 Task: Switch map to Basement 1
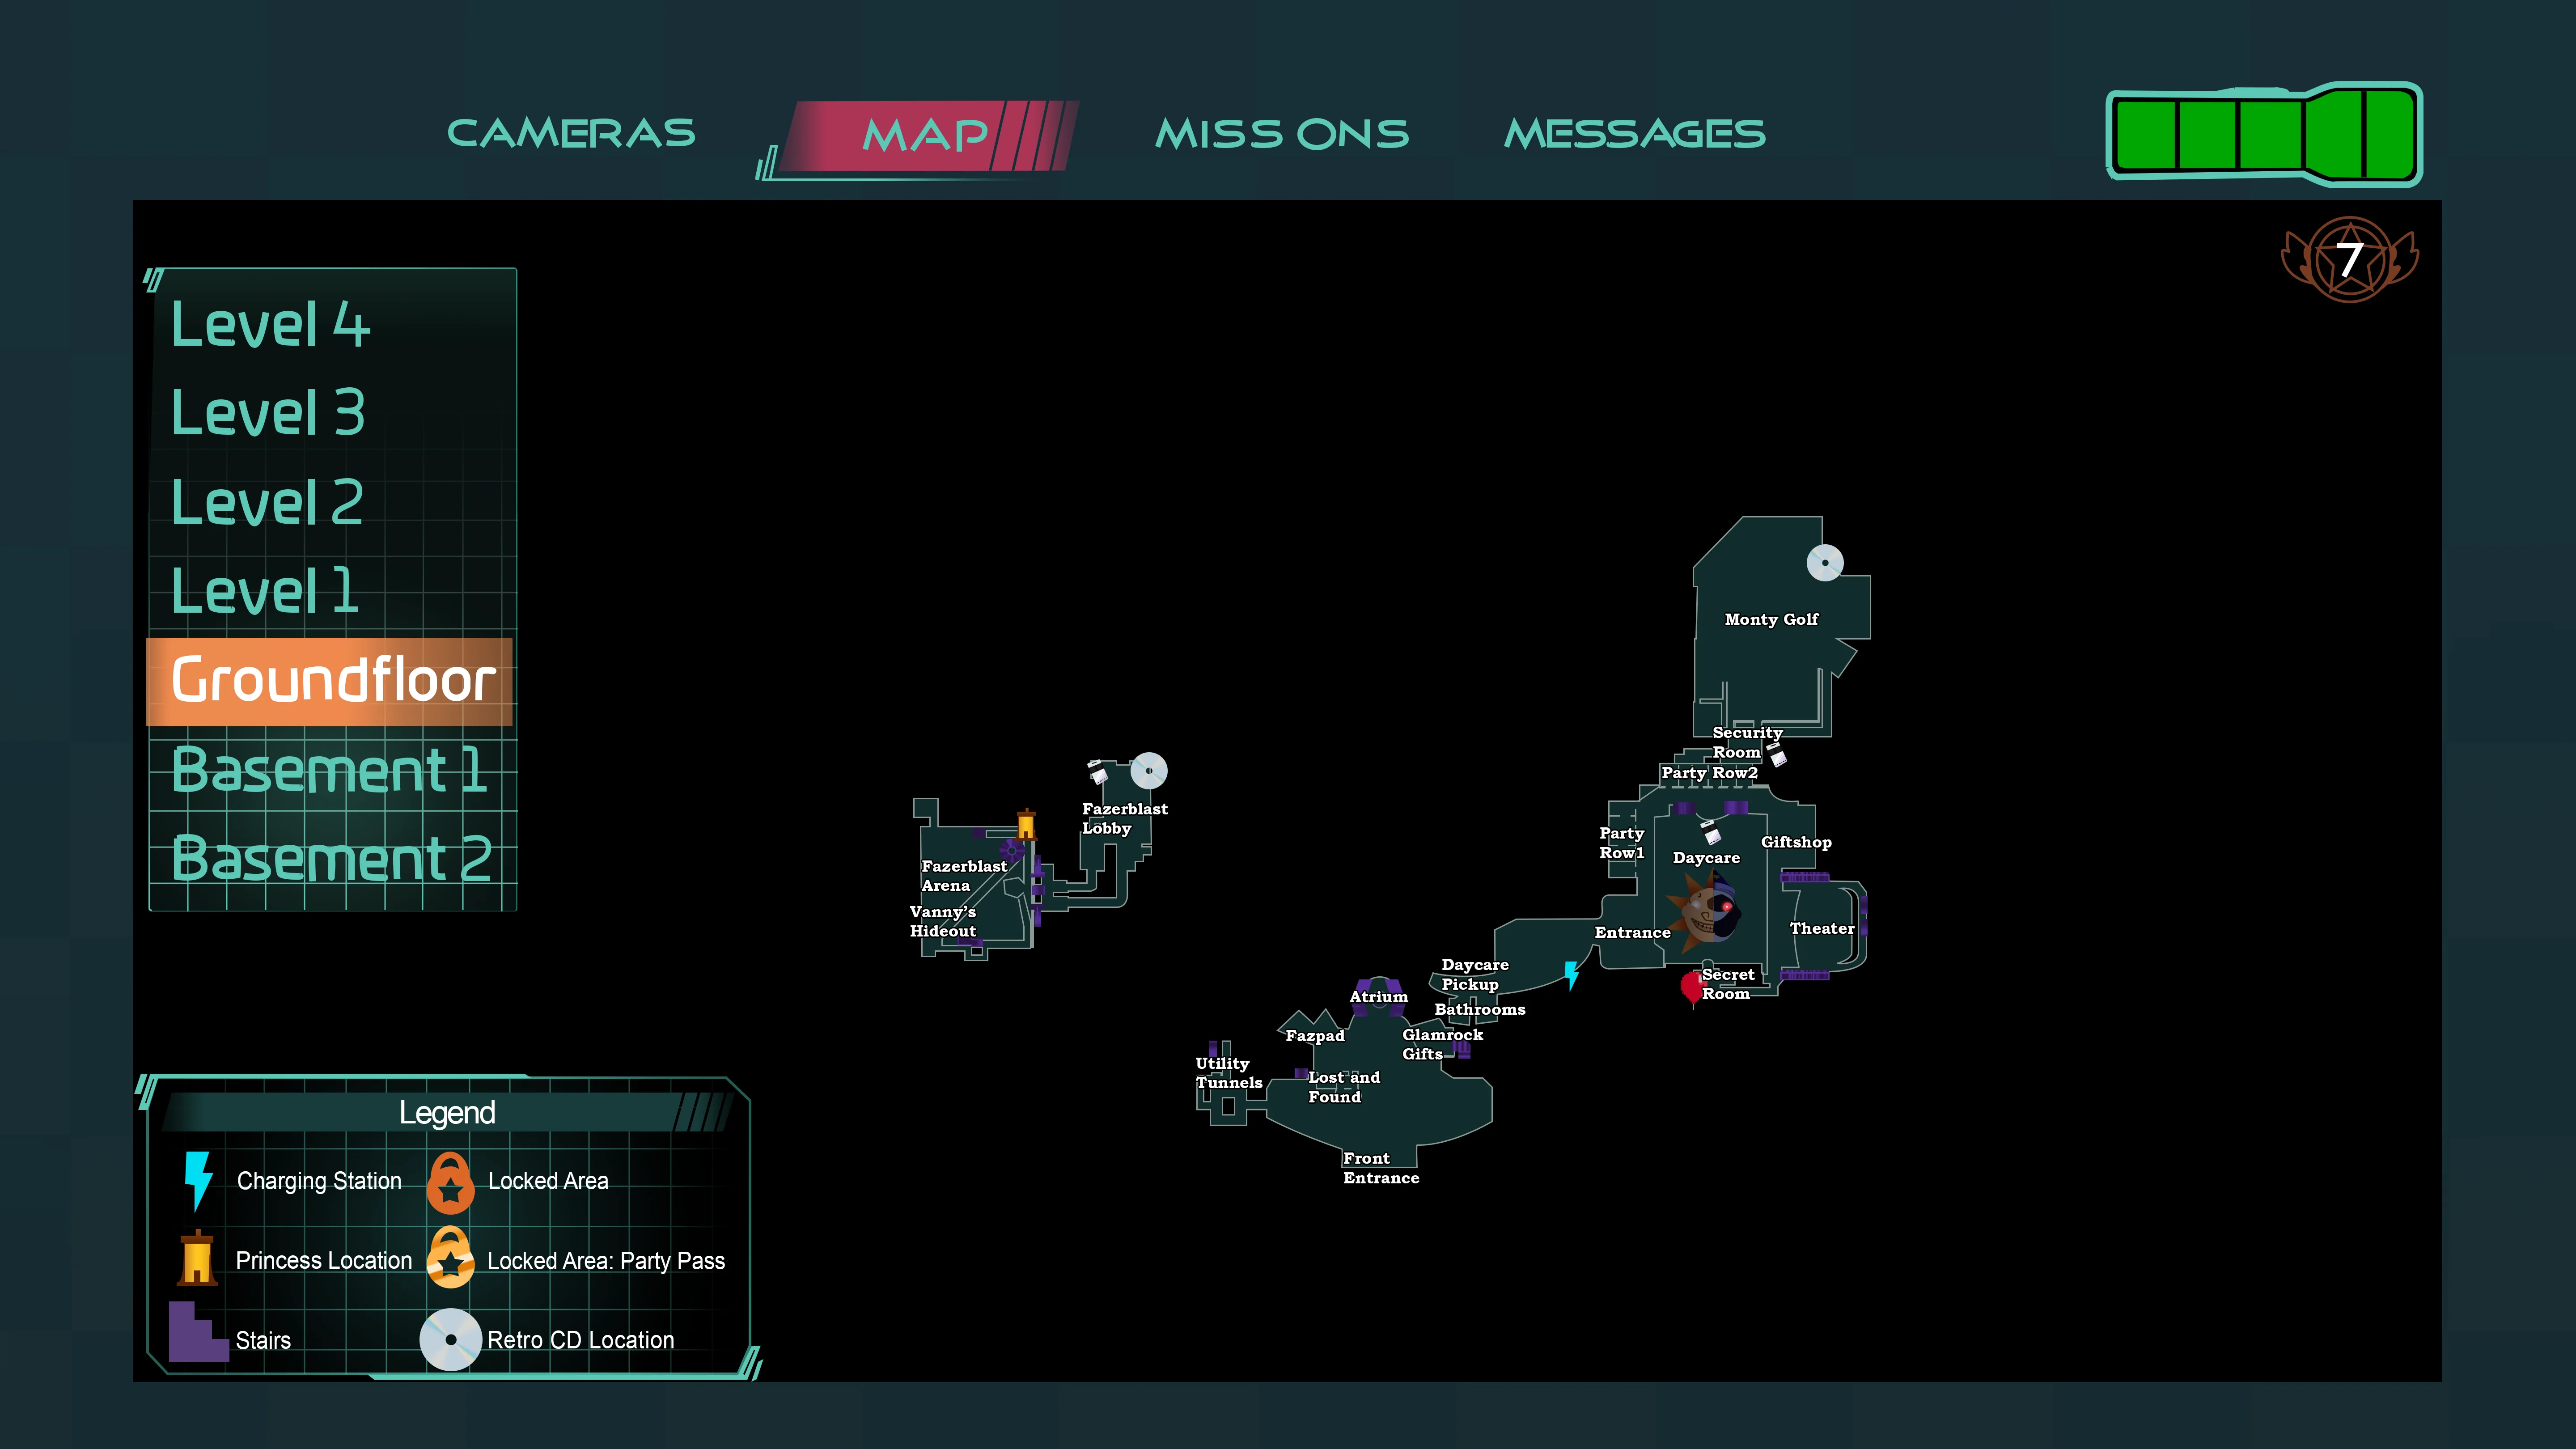[329, 769]
